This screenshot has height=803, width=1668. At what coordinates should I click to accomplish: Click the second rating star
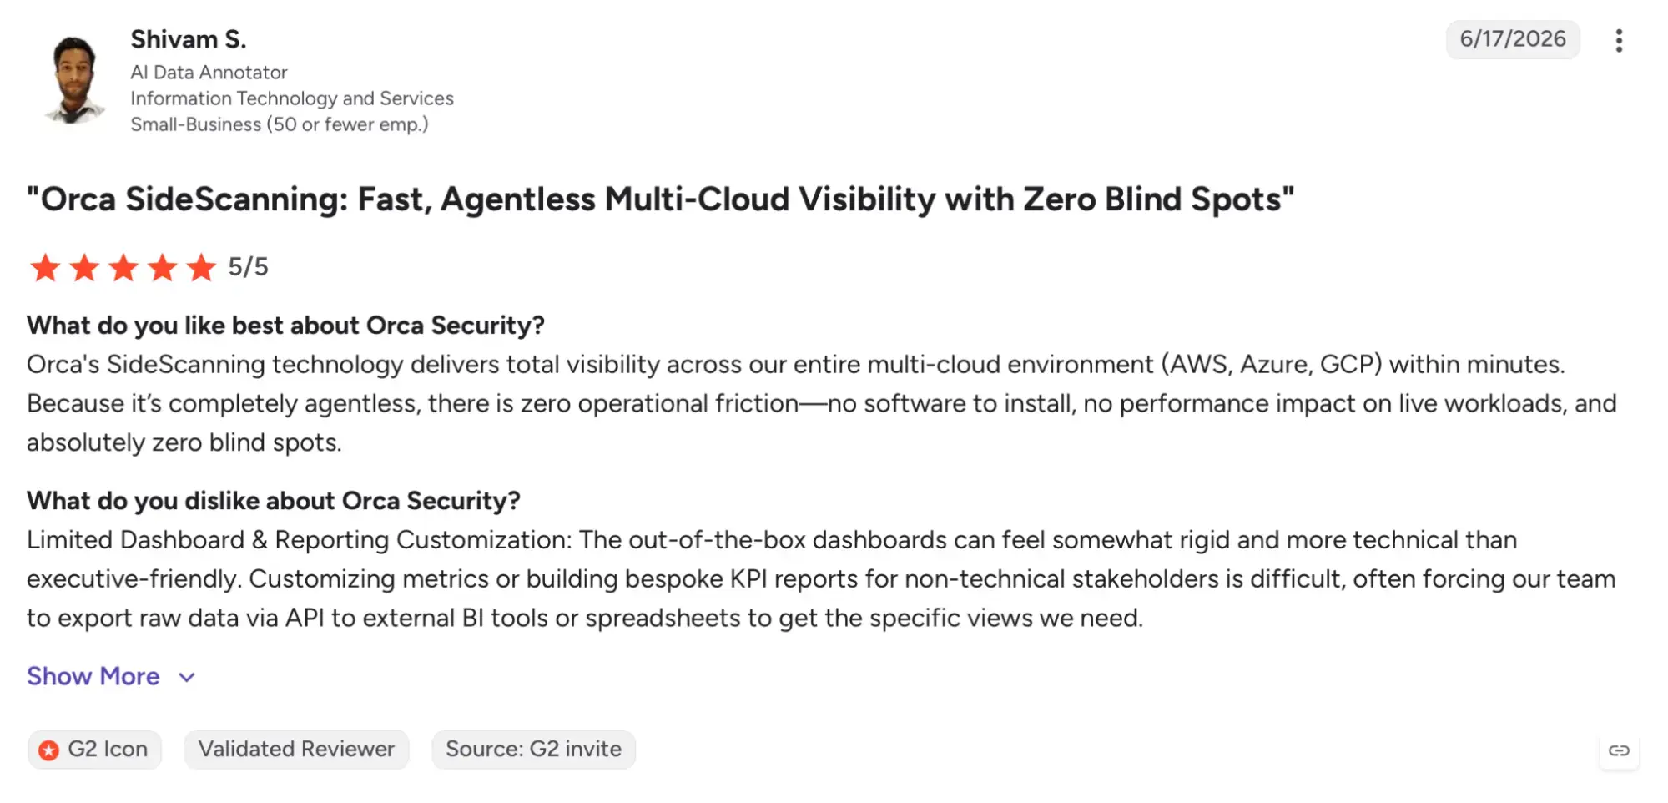(84, 268)
